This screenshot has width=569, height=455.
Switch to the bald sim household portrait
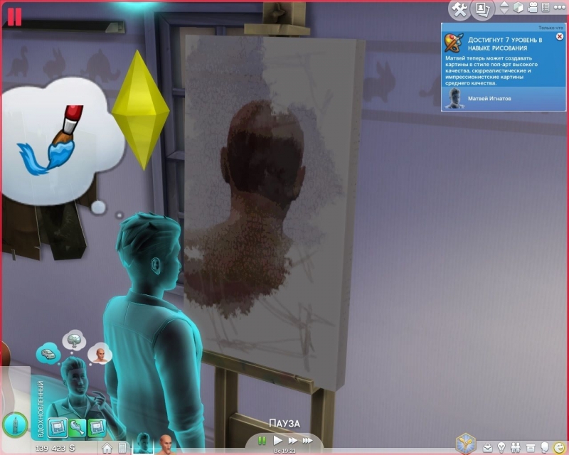coord(166,444)
